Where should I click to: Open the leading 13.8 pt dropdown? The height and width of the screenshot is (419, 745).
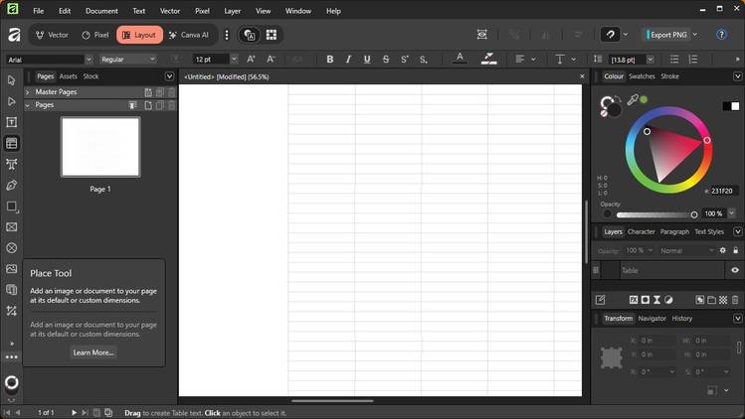pos(650,60)
